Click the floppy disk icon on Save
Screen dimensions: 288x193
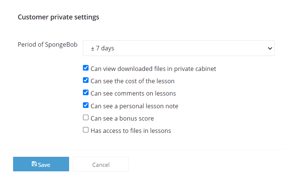click(34, 164)
